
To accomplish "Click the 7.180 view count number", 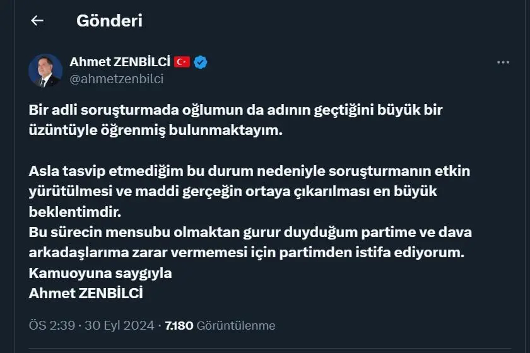I will [179, 326].
